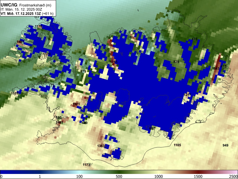Click the map value 829
Image resolution: width=238 pixels, height=179 pixels.
(176, 62)
